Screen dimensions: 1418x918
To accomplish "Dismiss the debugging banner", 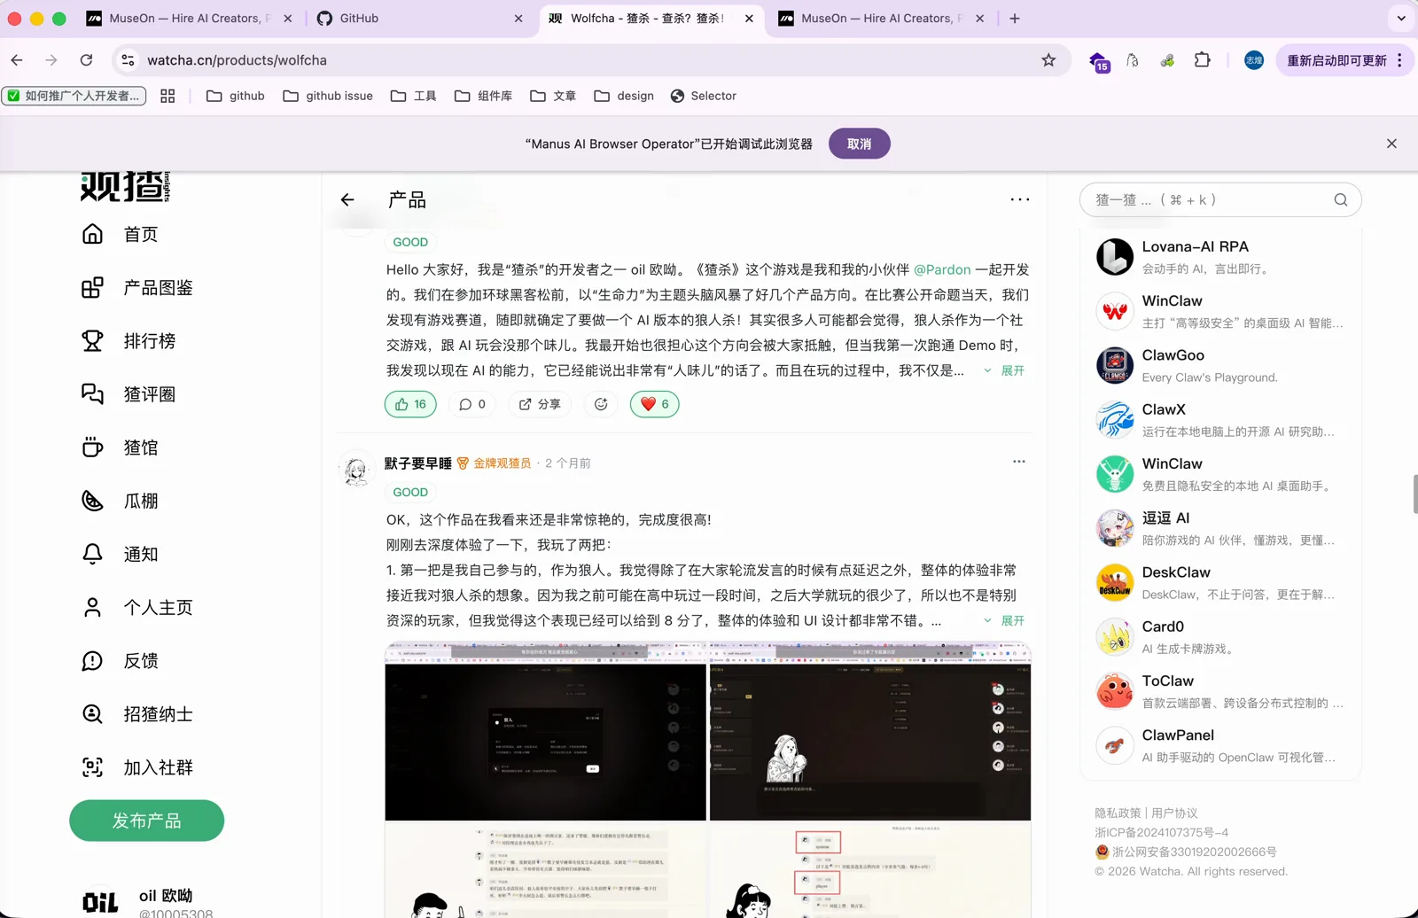I will point(1391,144).
